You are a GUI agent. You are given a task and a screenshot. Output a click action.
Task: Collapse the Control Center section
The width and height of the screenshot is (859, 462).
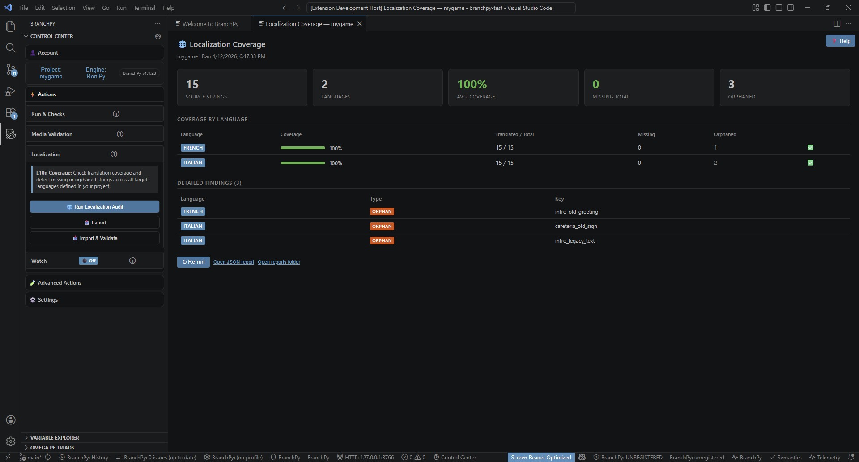click(x=51, y=36)
